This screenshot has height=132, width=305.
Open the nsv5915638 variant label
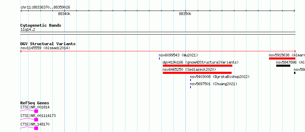(x=287, y=55)
